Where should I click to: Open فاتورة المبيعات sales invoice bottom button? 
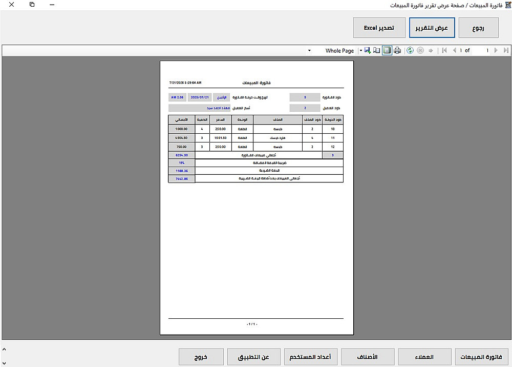click(x=481, y=357)
